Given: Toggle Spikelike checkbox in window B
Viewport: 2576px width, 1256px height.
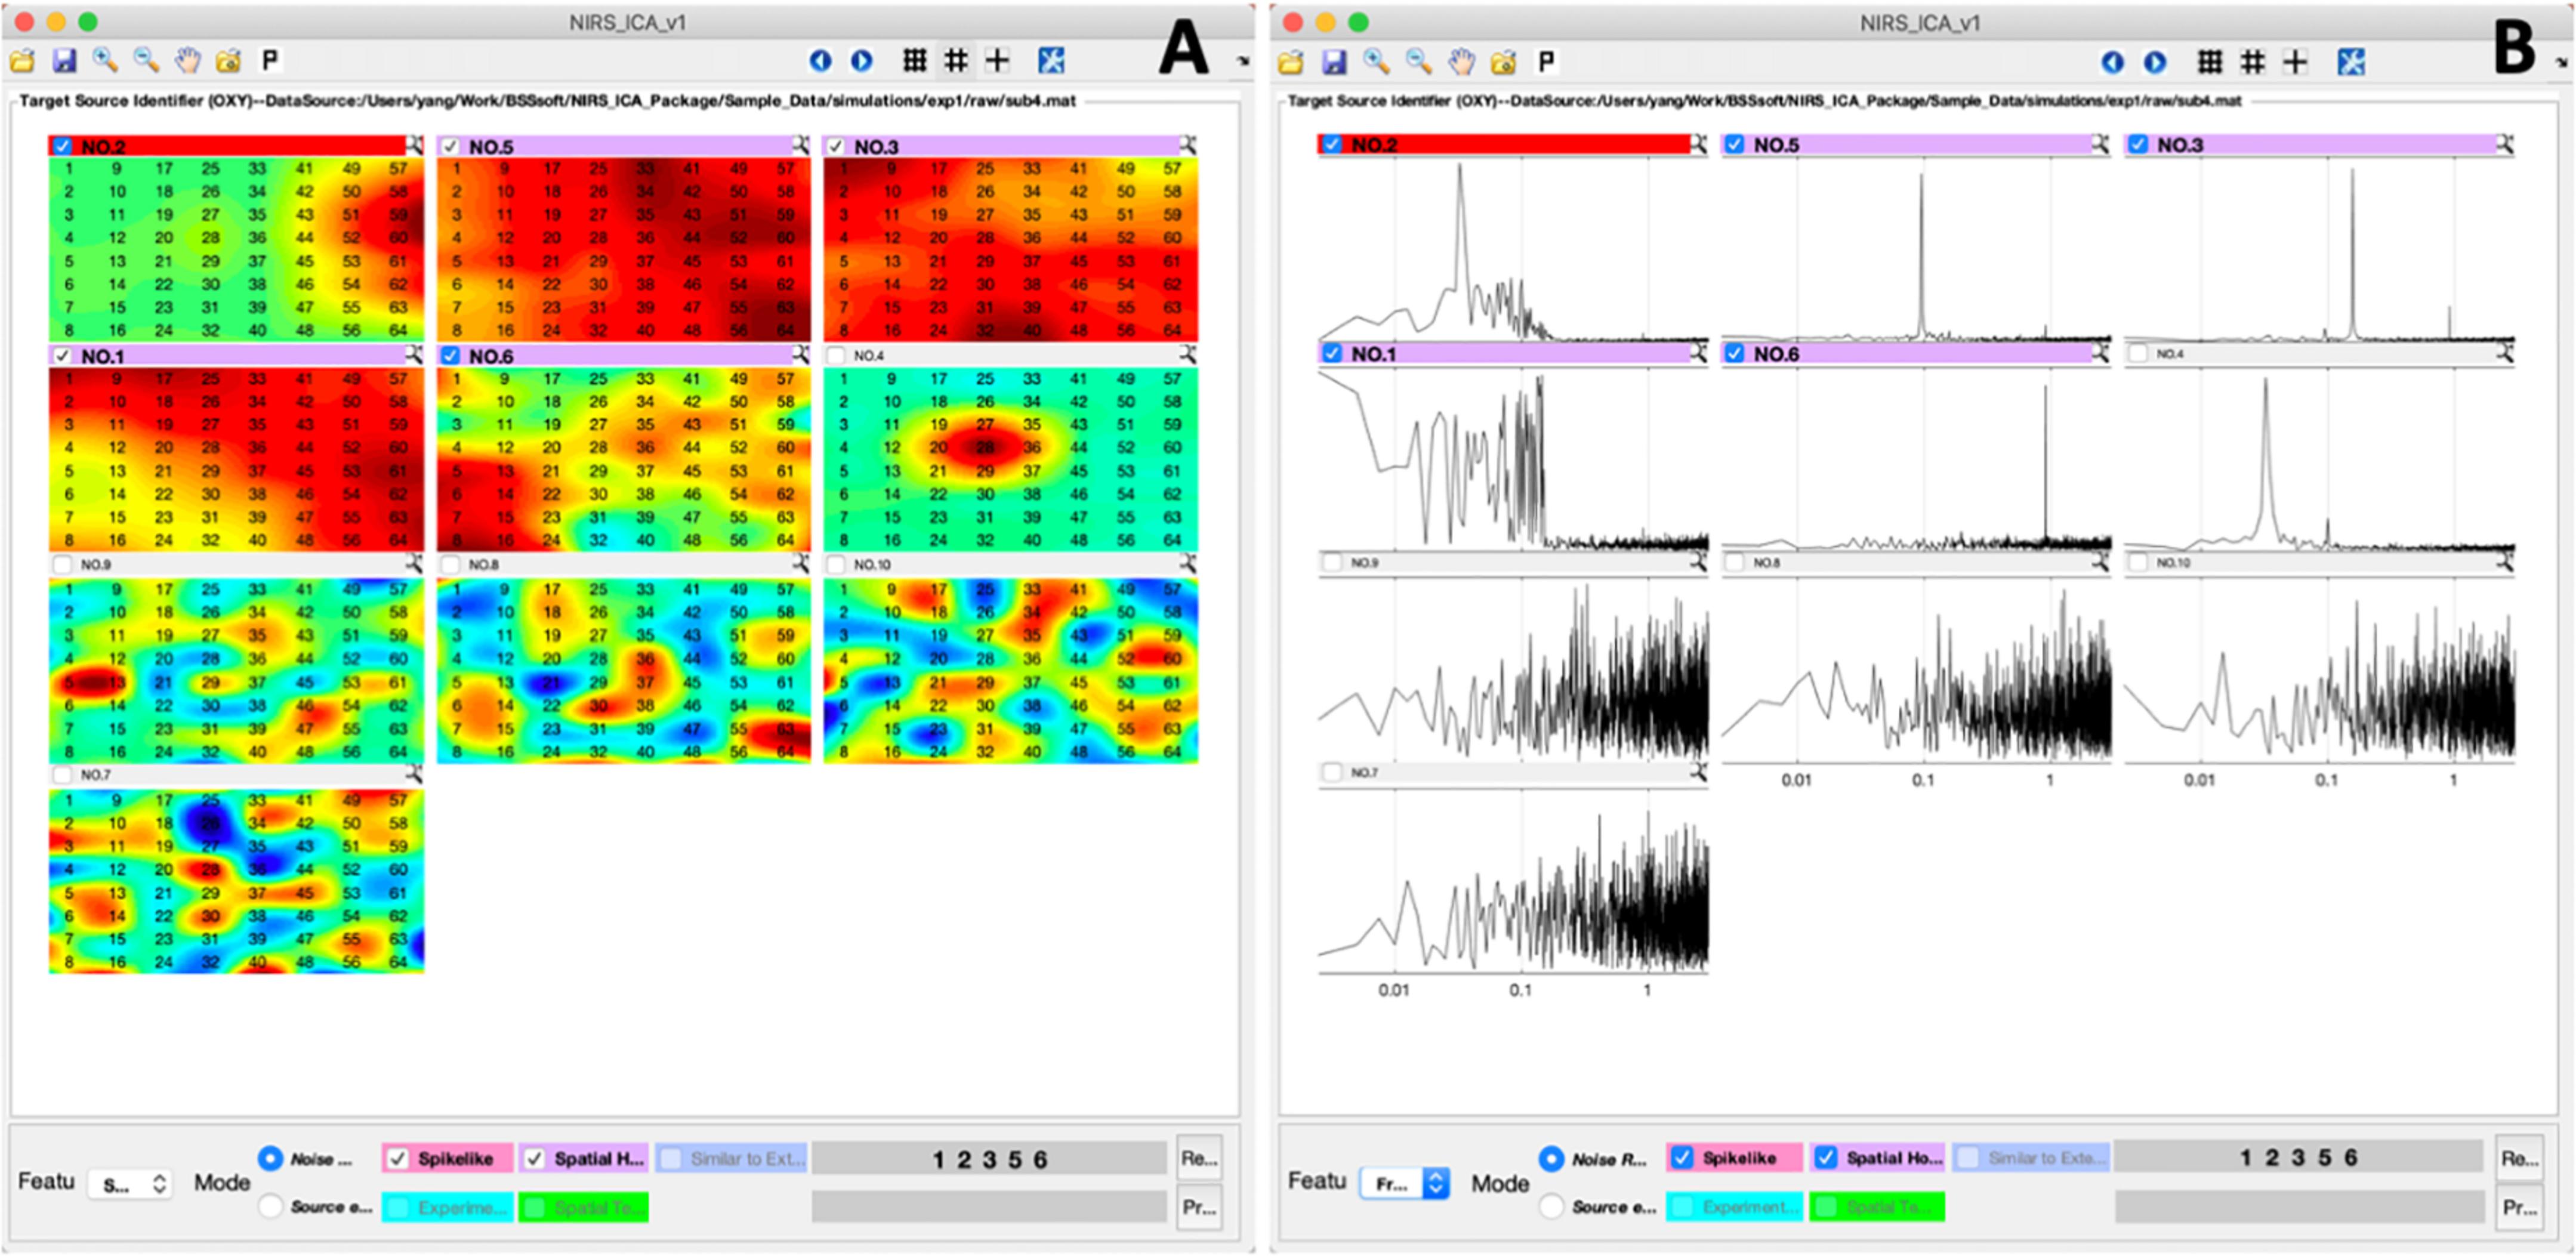Looking at the screenshot, I should coord(1682,1158).
